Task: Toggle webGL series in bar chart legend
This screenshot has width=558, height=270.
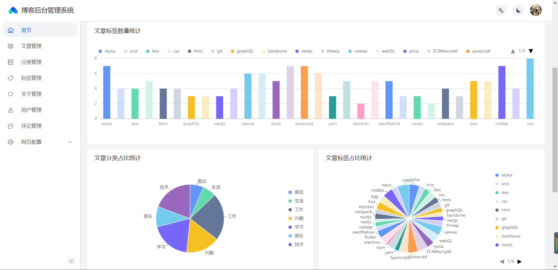Action: [x=385, y=51]
